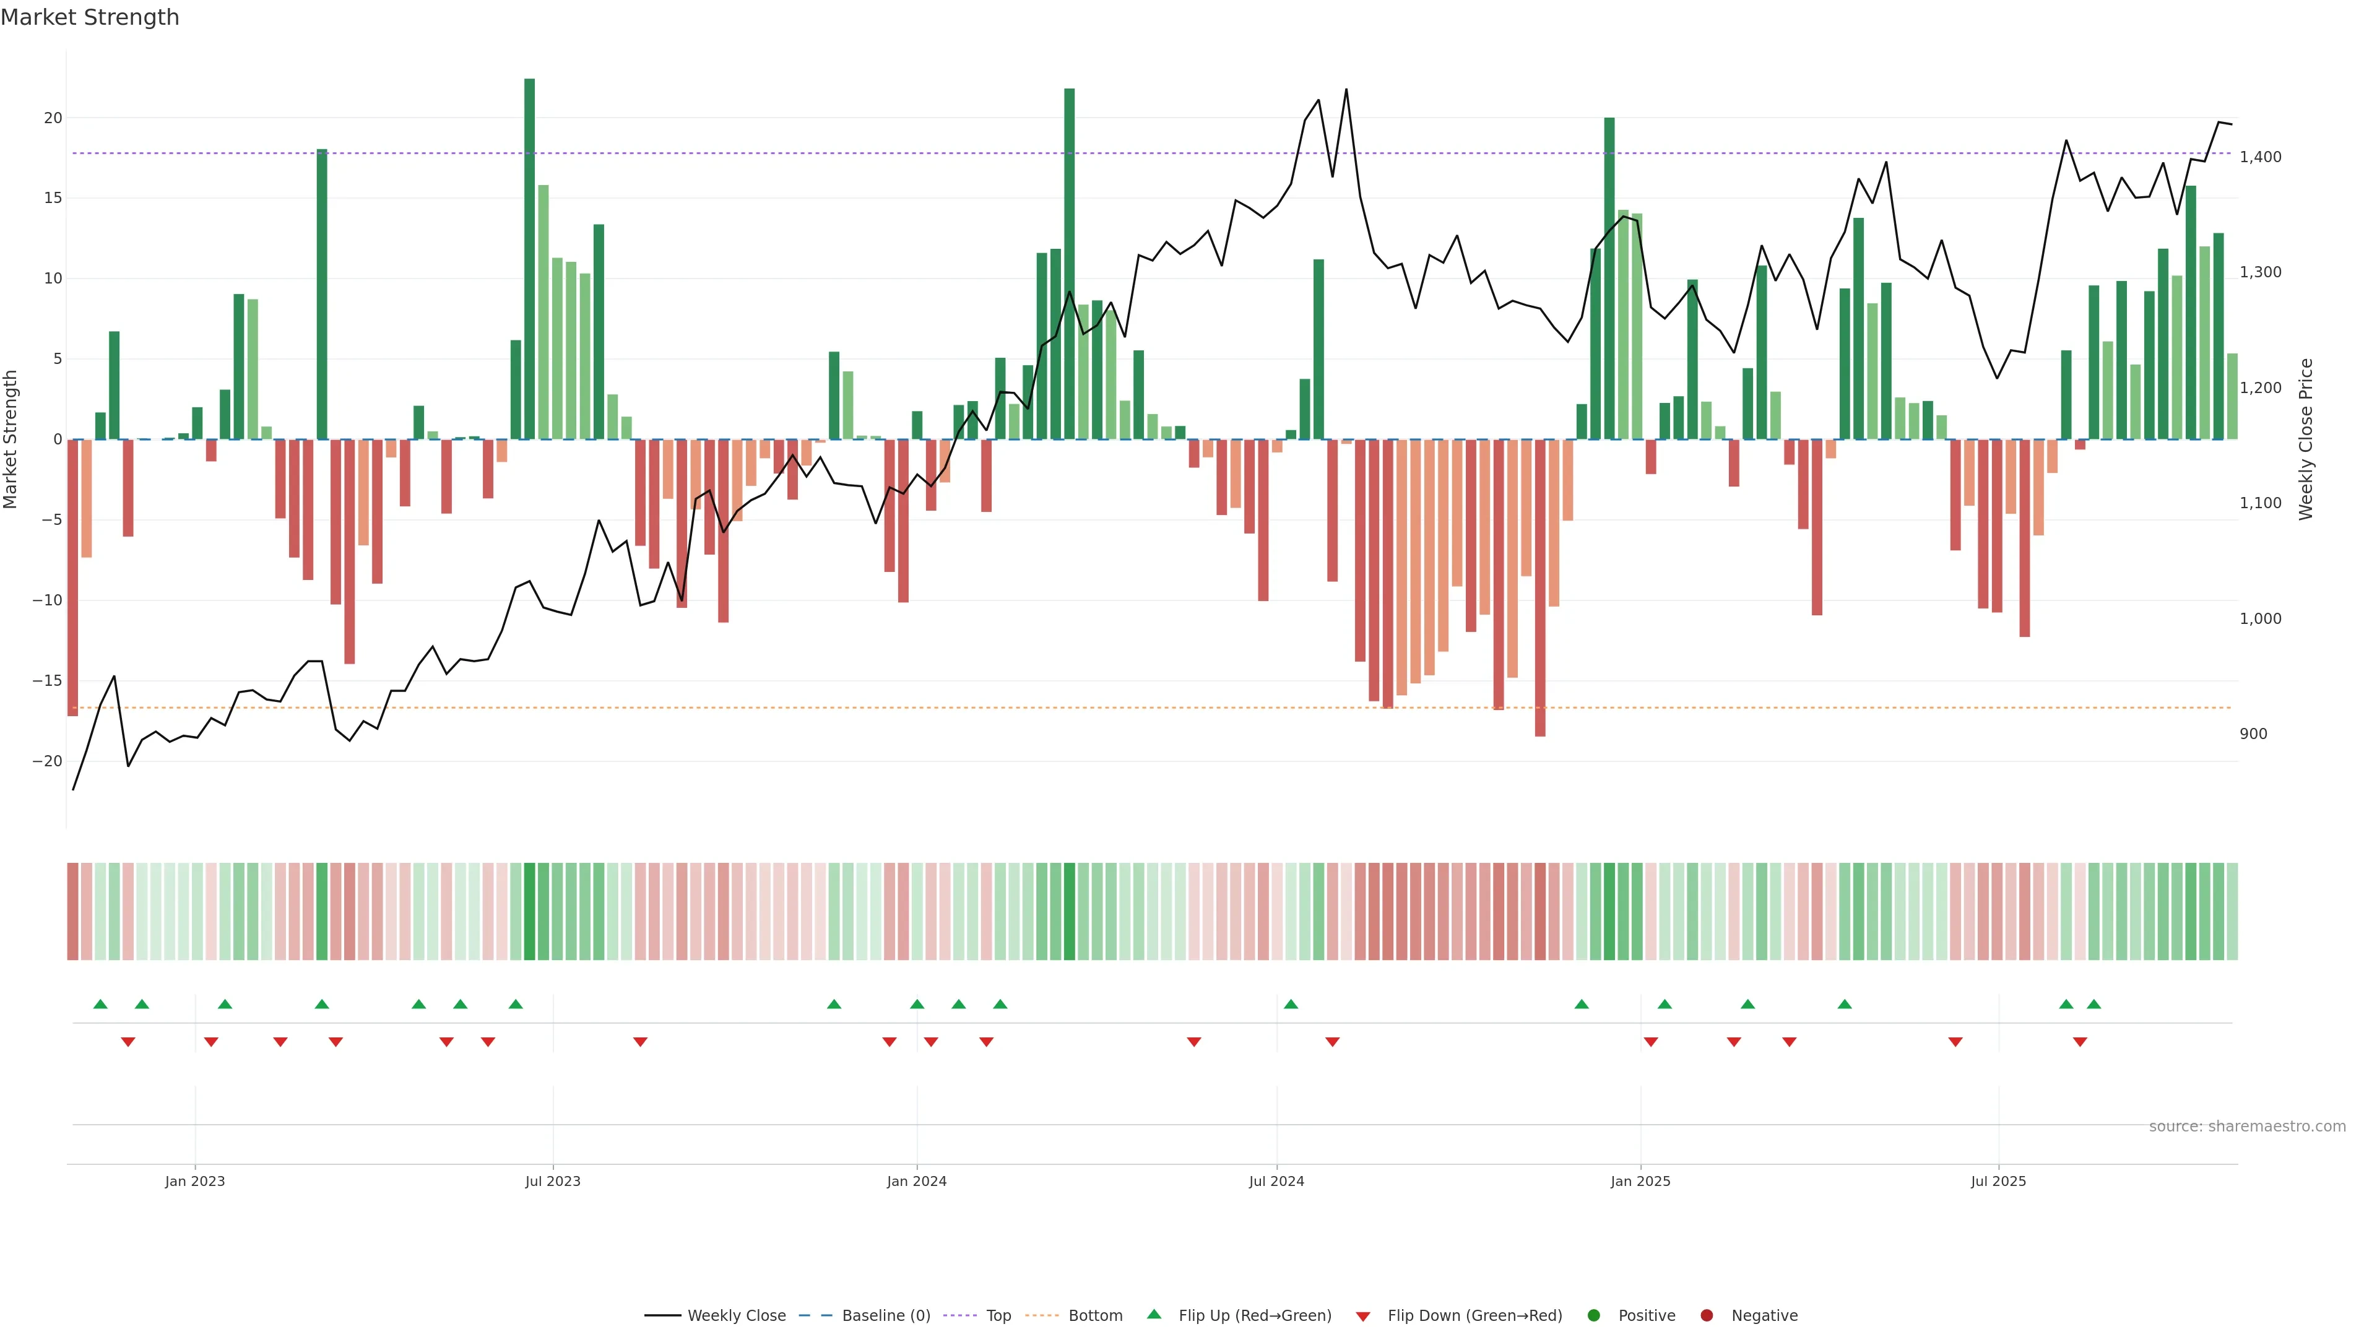Click the Negative red dot legend icon
This screenshot has height=1337, width=2377.
click(1706, 1315)
